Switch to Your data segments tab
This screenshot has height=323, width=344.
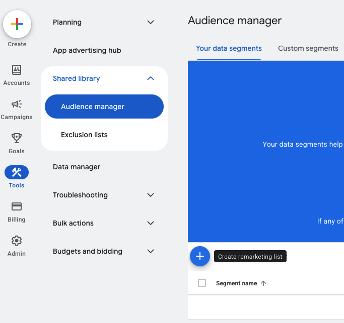pyautogui.click(x=229, y=48)
